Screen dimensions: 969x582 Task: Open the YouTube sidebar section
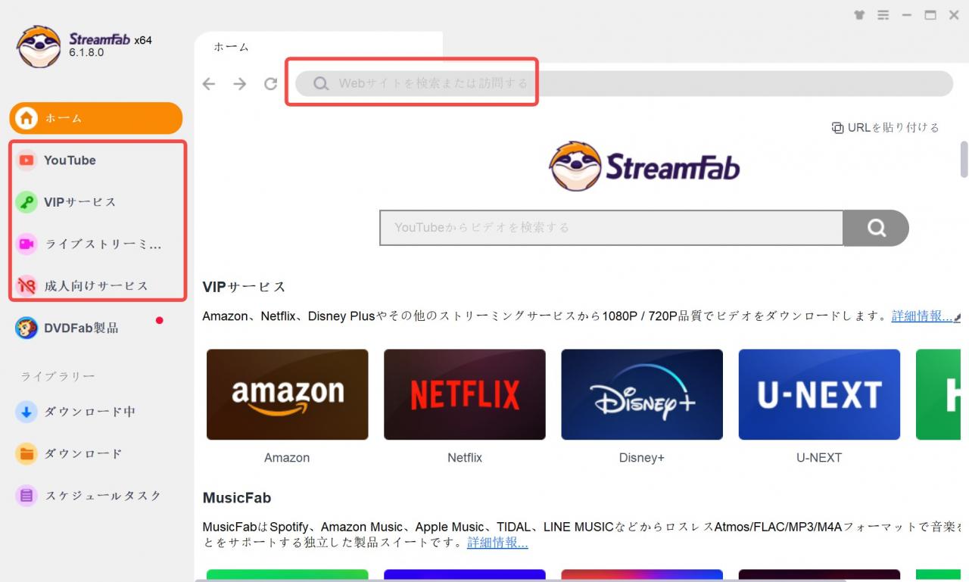(96, 160)
